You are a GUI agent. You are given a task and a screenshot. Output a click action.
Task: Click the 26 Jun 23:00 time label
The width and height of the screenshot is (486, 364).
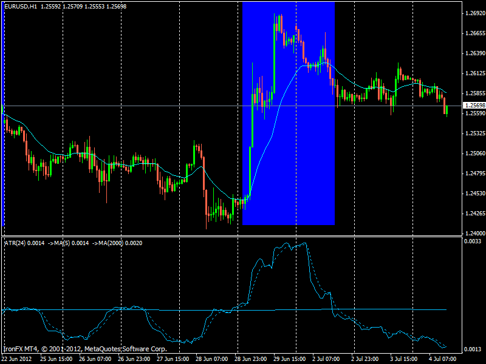coord(135,359)
